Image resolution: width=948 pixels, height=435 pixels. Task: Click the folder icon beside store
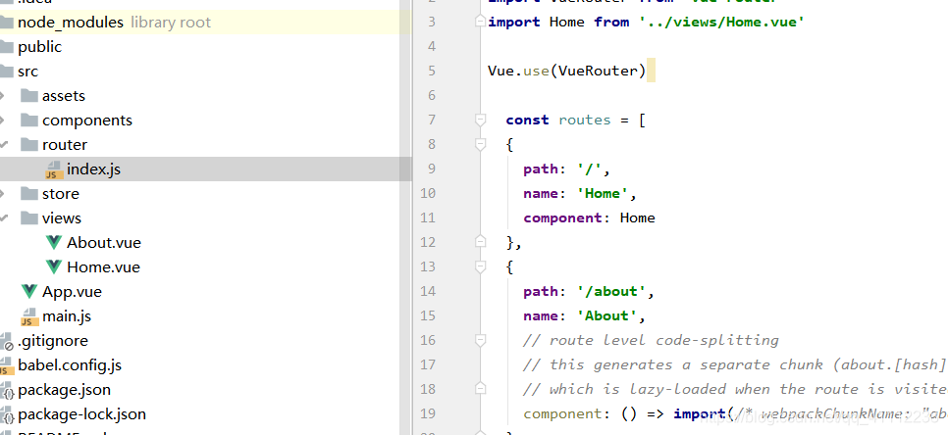pos(29,193)
